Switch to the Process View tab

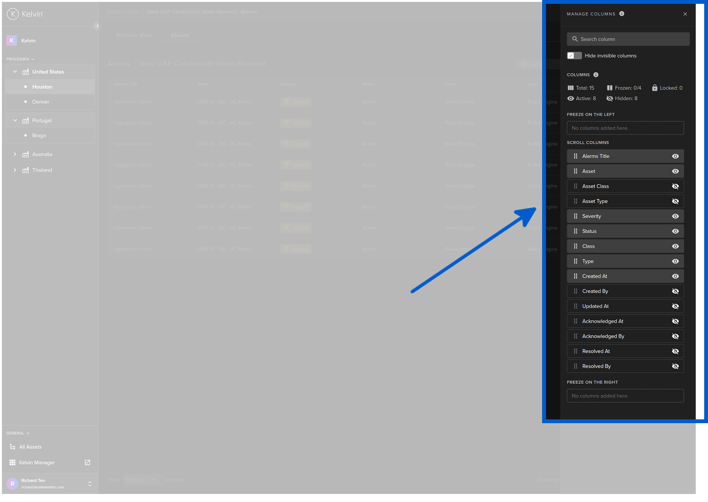point(134,35)
